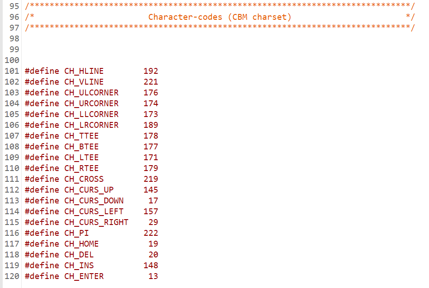Click the value 219 next to CH_CROSS
This screenshot has height=288, width=429.
coord(151,179)
